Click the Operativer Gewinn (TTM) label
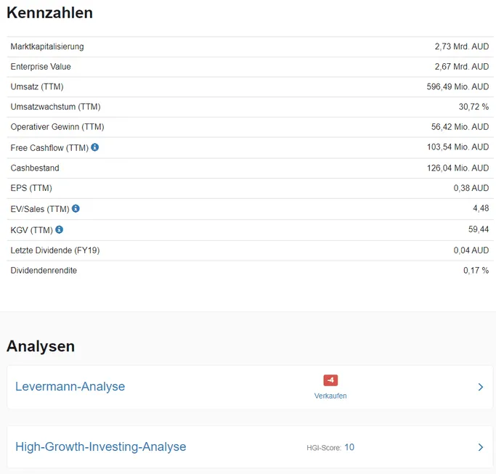Viewport: 496px width, 474px height. click(57, 127)
